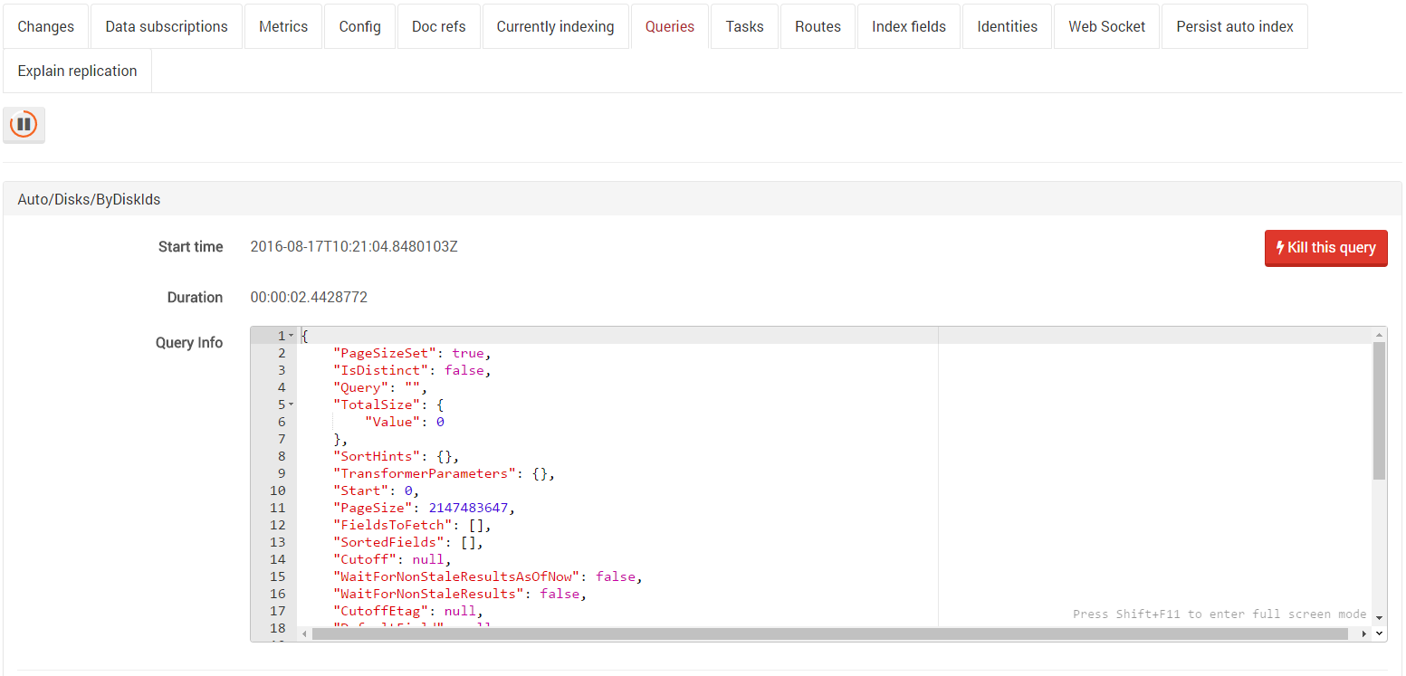
Task: Click the scroll right arrow in Query Info editor
Action: pos(1365,634)
